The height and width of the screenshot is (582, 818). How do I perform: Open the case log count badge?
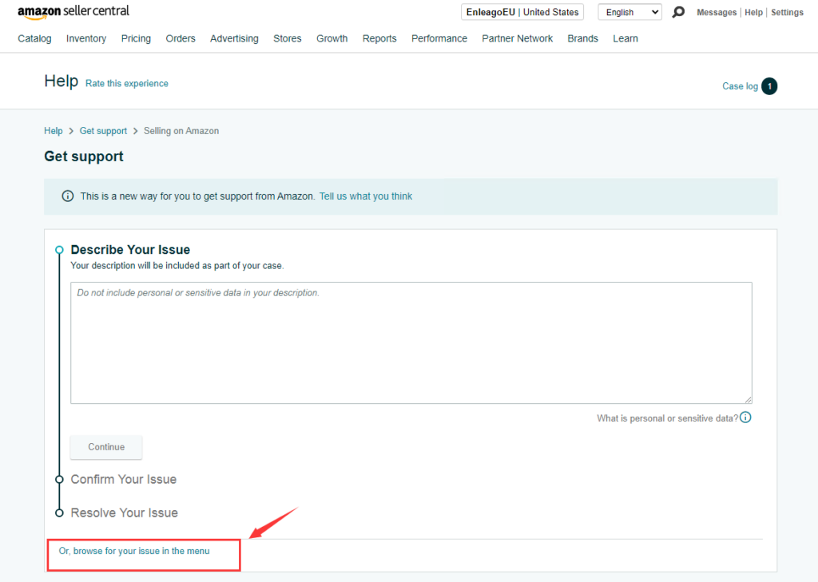point(768,86)
